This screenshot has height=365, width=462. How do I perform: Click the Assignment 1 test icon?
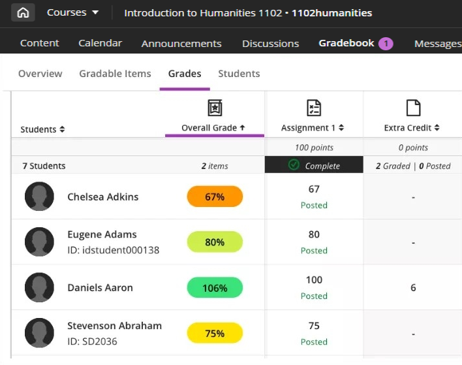click(313, 108)
